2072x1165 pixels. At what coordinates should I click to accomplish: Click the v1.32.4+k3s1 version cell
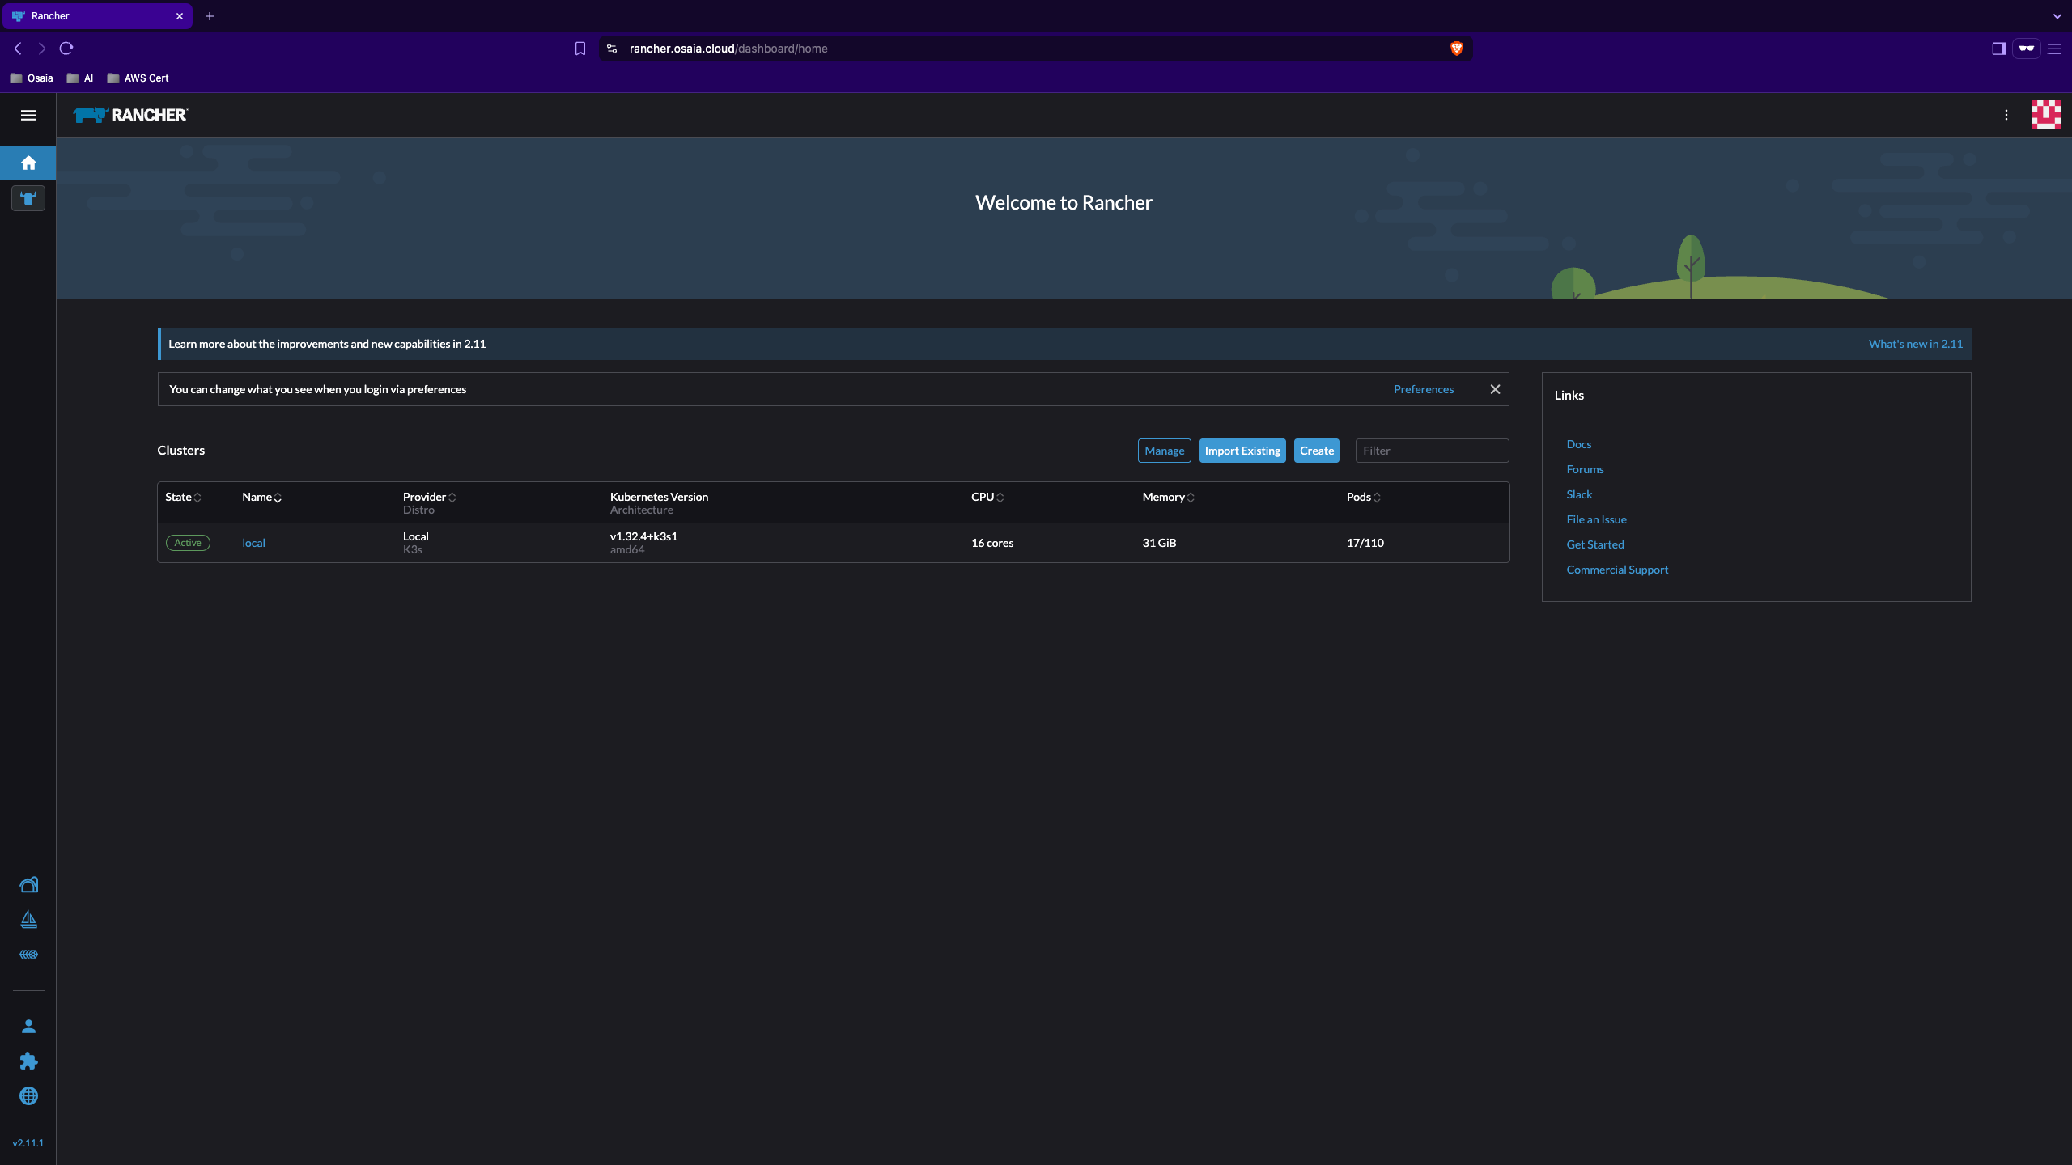point(643,536)
